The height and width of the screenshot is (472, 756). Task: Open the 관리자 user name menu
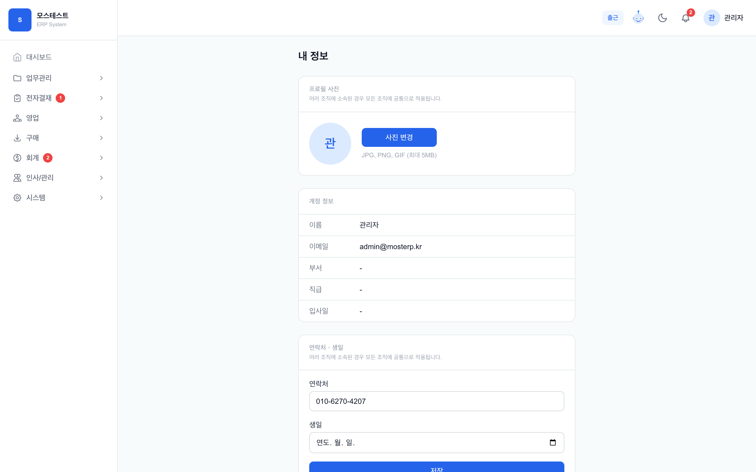pyautogui.click(x=733, y=18)
